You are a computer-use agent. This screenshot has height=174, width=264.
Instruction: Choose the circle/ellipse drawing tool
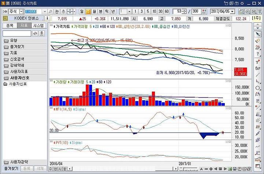tap(258, 88)
